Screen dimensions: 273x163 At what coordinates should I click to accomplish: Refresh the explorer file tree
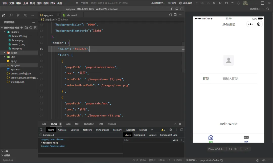point(31,28)
